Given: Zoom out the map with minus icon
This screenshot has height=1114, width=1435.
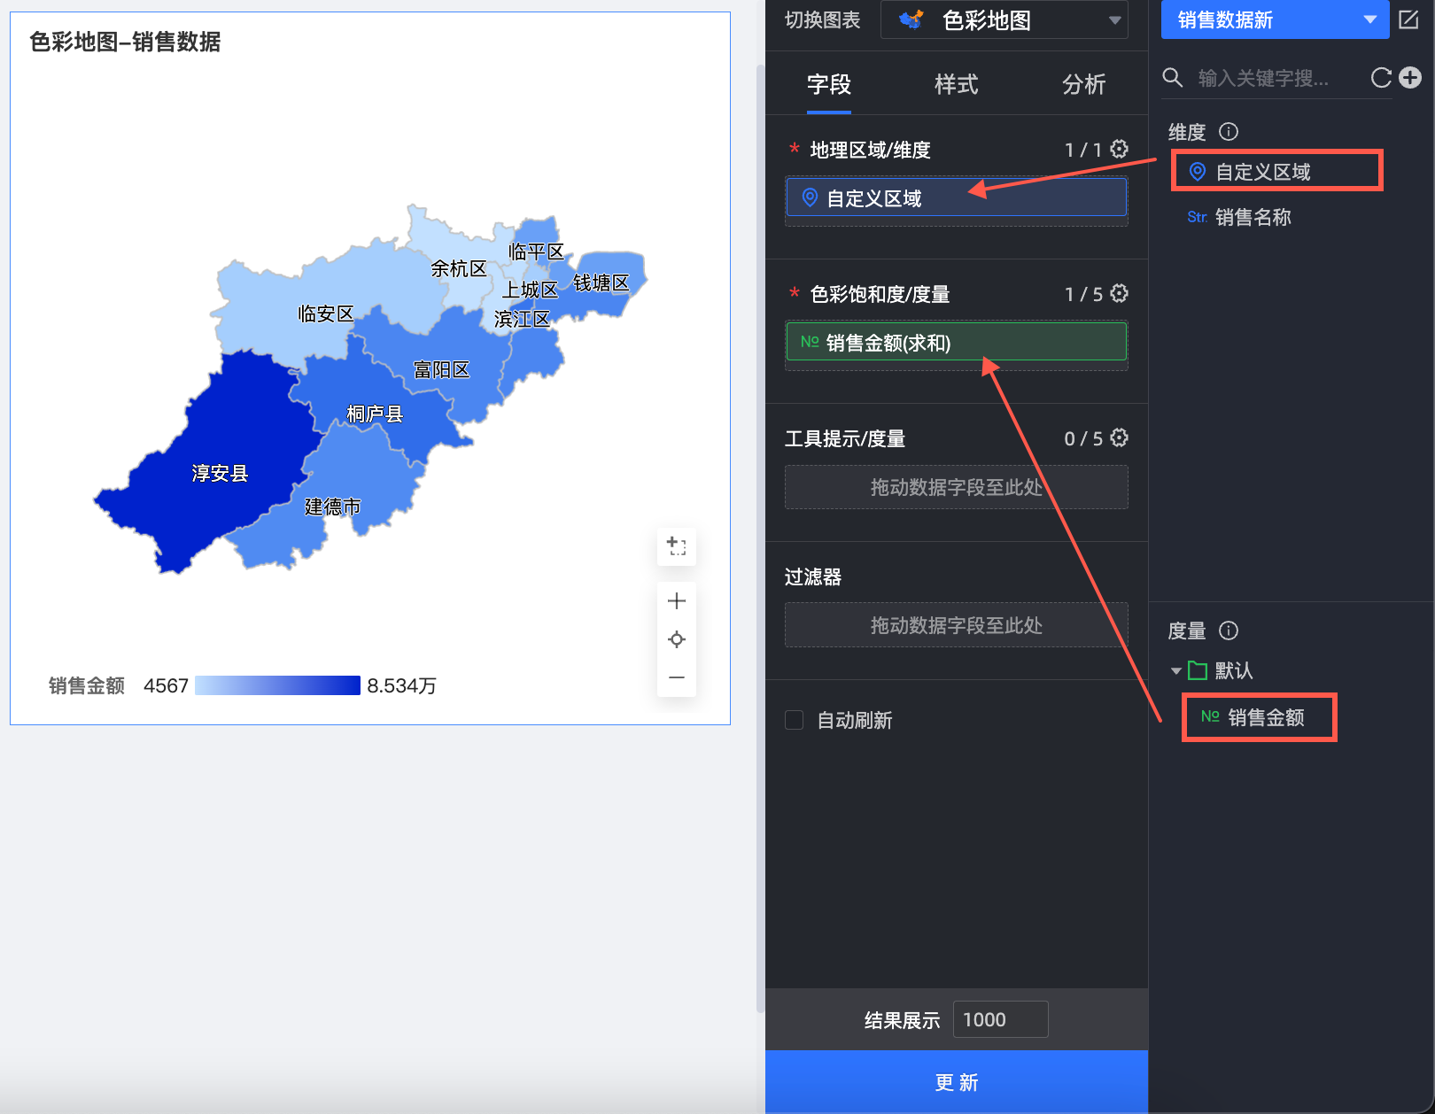Looking at the screenshot, I should point(677,677).
